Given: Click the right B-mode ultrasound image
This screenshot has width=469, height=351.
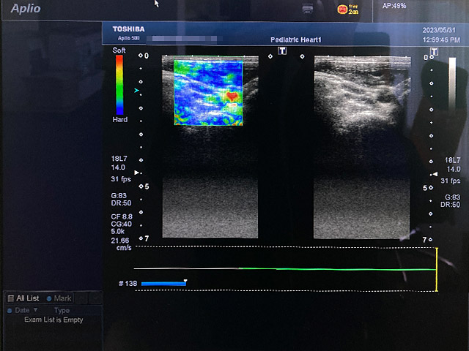Looking at the screenshot, I should pos(362,147).
